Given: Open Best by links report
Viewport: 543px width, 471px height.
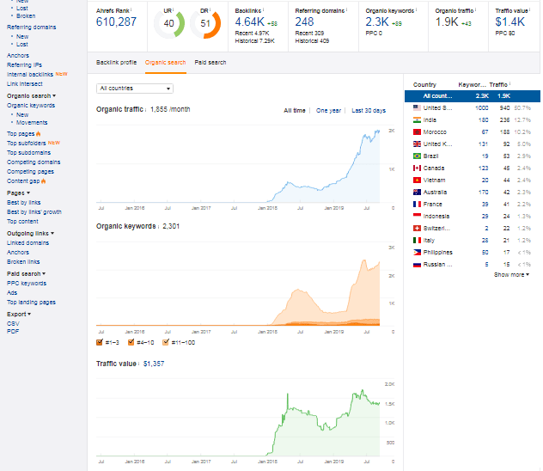Looking at the screenshot, I should [x=24, y=203].
